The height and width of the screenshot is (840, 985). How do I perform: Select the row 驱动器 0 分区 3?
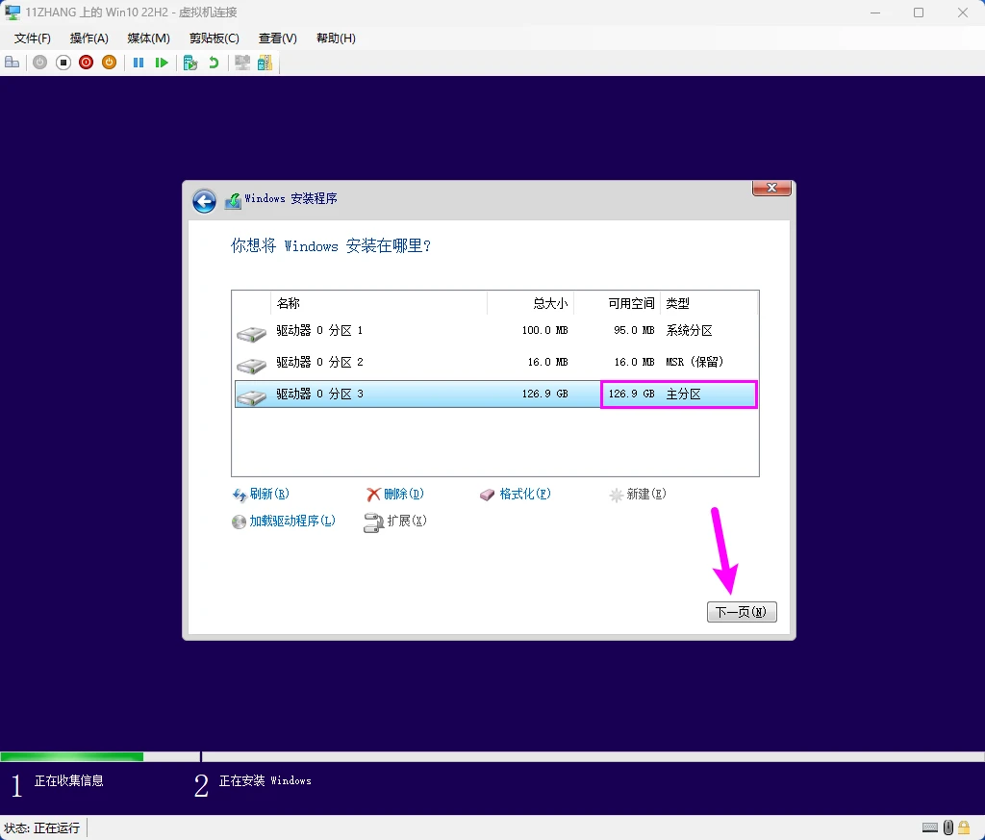495,394
